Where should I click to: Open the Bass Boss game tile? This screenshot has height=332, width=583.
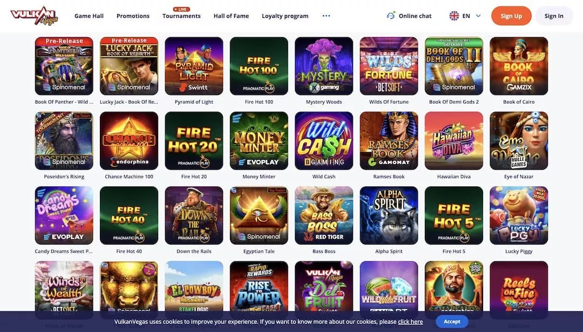(324, 215)
